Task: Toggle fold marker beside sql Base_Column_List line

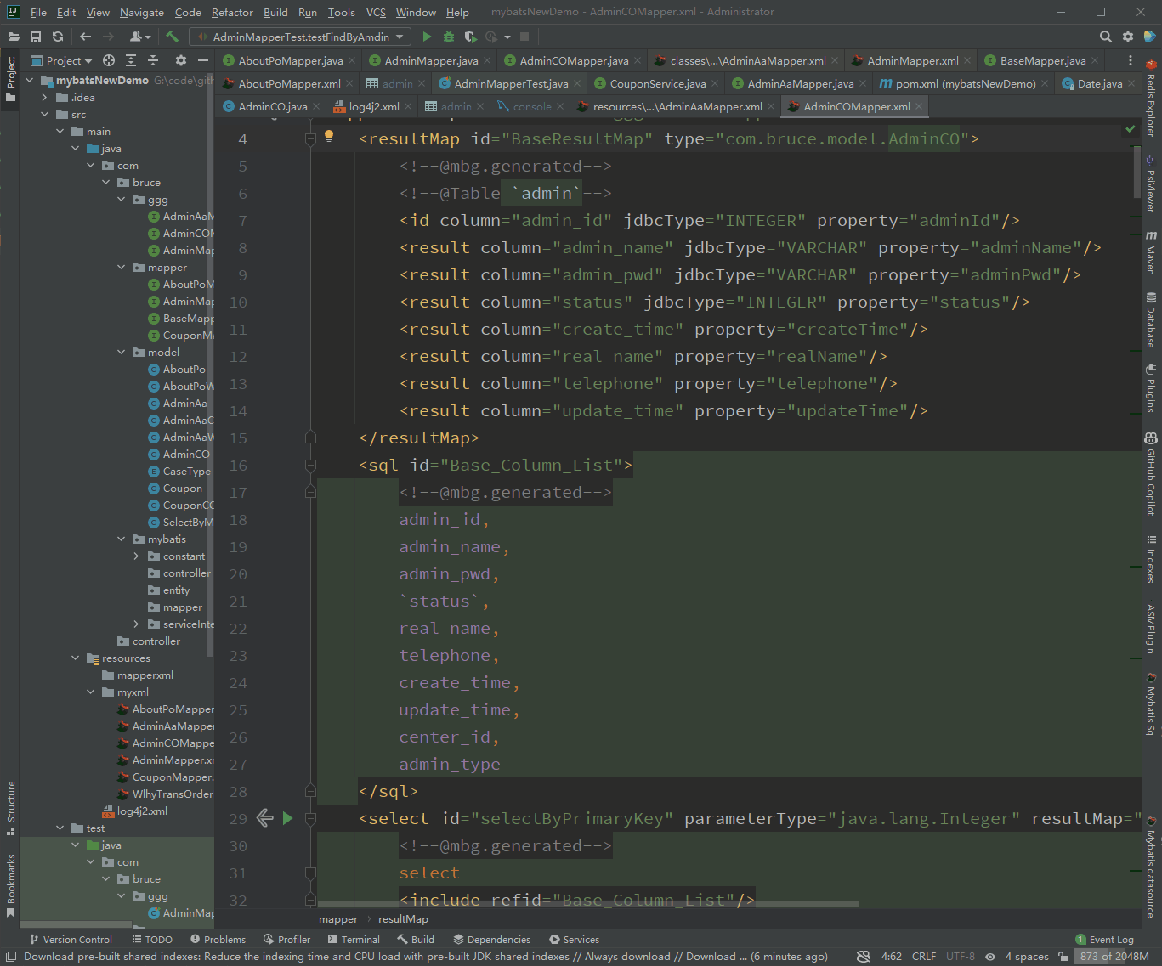Action: click(x=310, y=466)
